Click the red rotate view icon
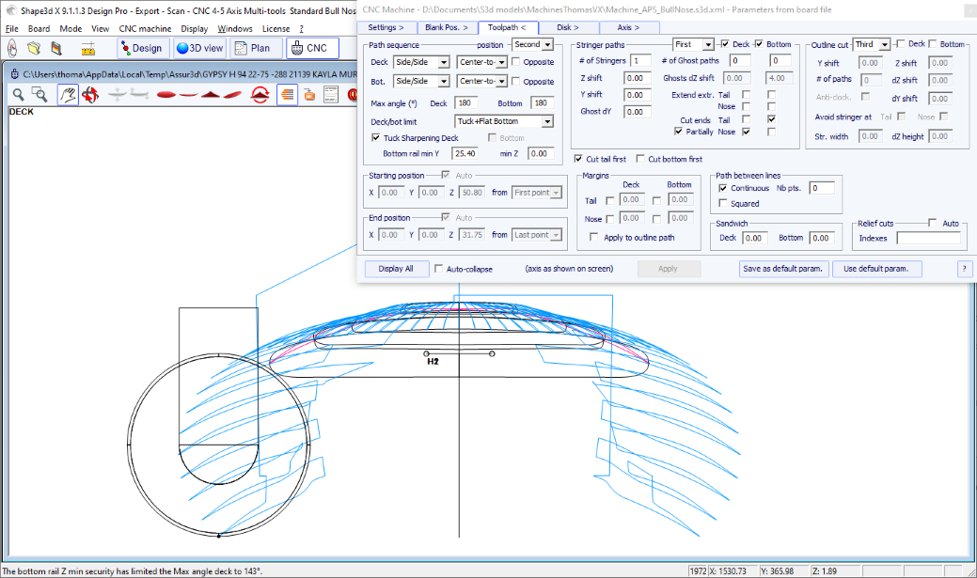The image size is (977, 578). point(262,94)
